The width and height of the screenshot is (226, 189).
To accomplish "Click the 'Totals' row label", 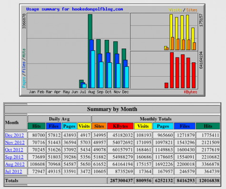I will coord(12,180).
